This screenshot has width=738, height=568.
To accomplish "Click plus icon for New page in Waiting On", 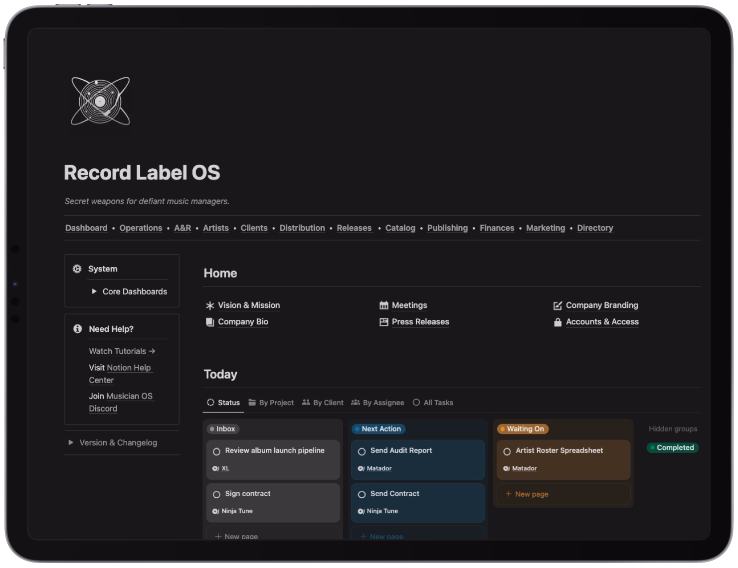I will pyautogui.click(x=508, y=494).
